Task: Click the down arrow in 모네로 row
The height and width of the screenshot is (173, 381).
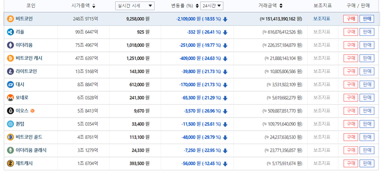Action: click(x=225, y=98)
